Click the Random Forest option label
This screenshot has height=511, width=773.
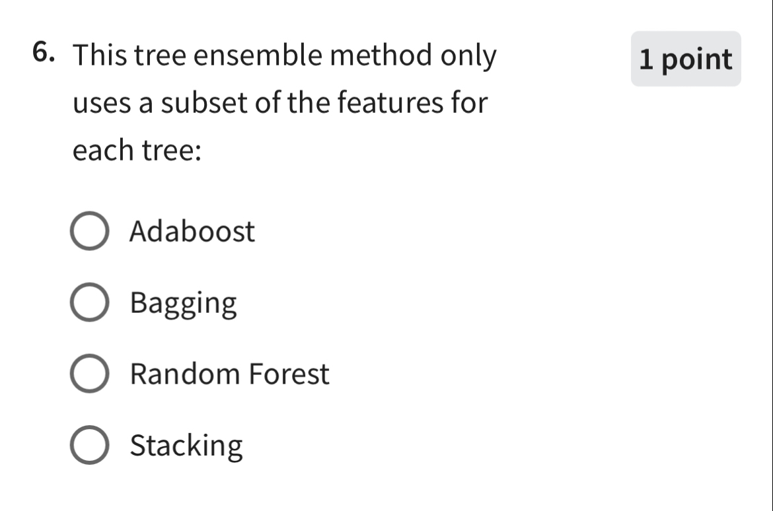coord(229,374)
